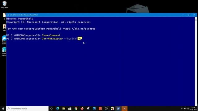Screen dimensions: 198x111
Task: Open the grey disk-shaped taskbar app
Action: (88, 109)
